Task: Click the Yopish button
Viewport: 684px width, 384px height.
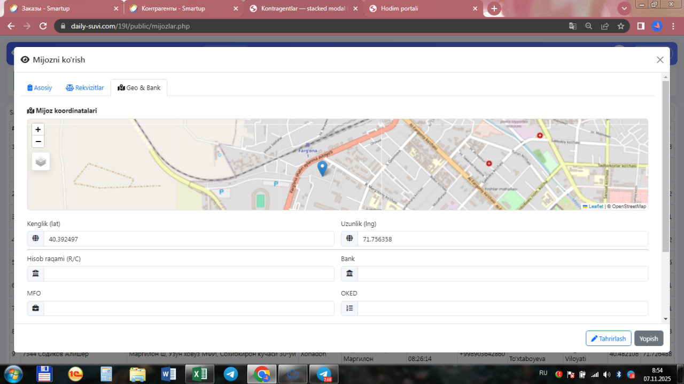Action: click(649, 339)
